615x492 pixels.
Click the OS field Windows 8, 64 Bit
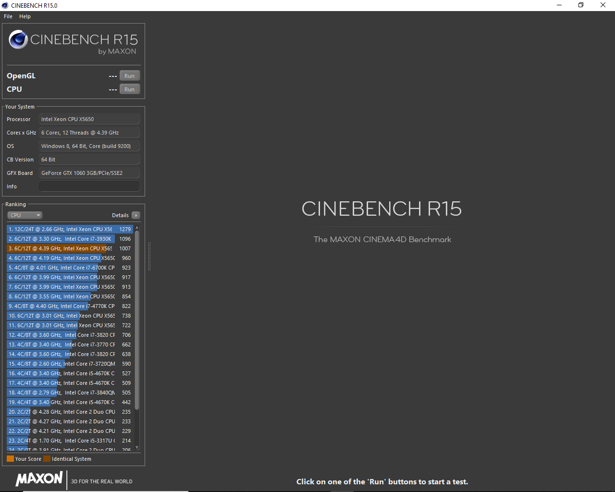click(x=89, y=146)
